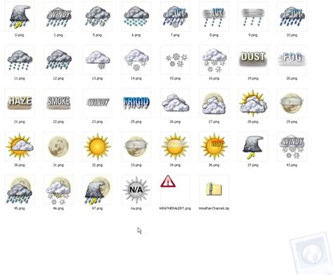This screenshot has width=333, height=275.
Task: Select the 46.png night snow thumbnail
Action: click(x=58, y=190)
